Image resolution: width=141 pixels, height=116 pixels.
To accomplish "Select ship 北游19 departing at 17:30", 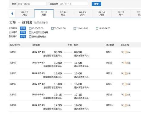I will point(13,105).
